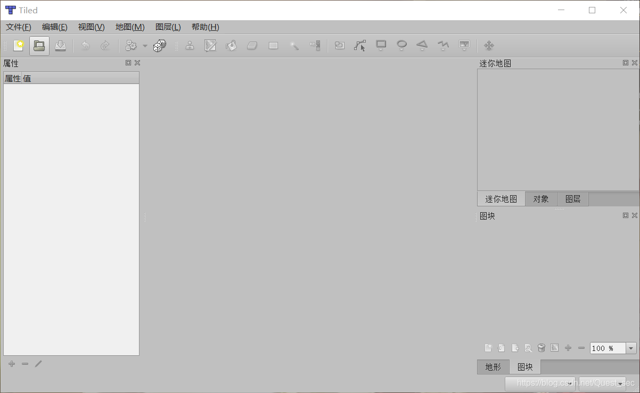Open the 图层(L) menu
Viewport: 640px width, 393px height.
168,27
